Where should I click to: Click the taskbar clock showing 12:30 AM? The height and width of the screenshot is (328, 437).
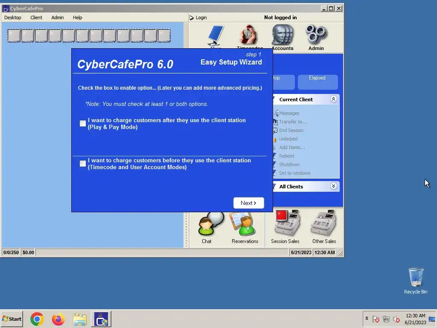pos(415,319)
